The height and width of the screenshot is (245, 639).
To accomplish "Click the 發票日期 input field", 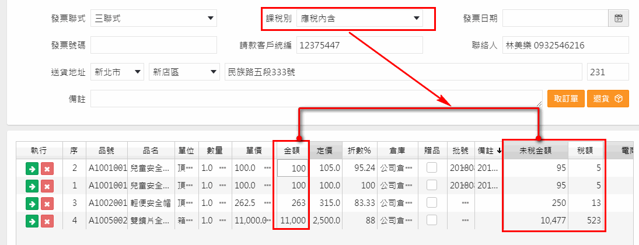I will tap(557, 18).
